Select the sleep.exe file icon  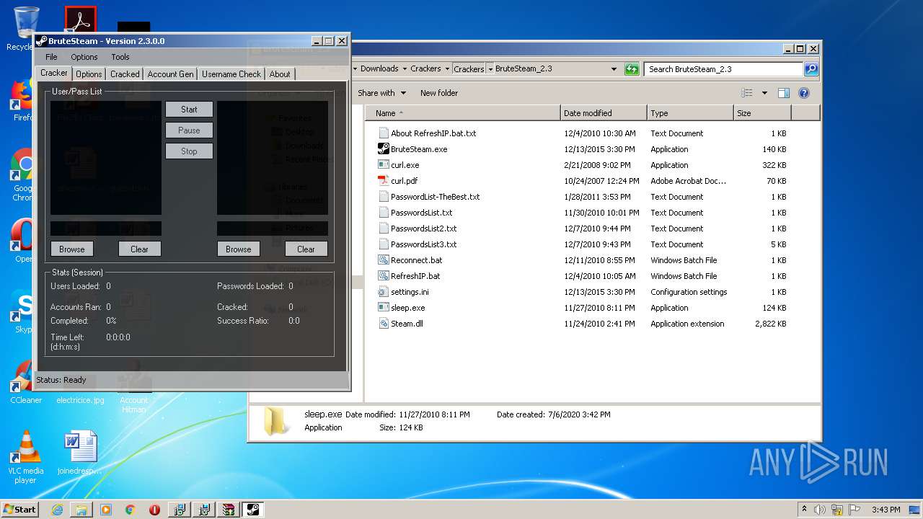384,308
